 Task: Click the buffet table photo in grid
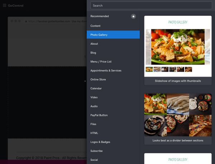[x=200, y=126]
